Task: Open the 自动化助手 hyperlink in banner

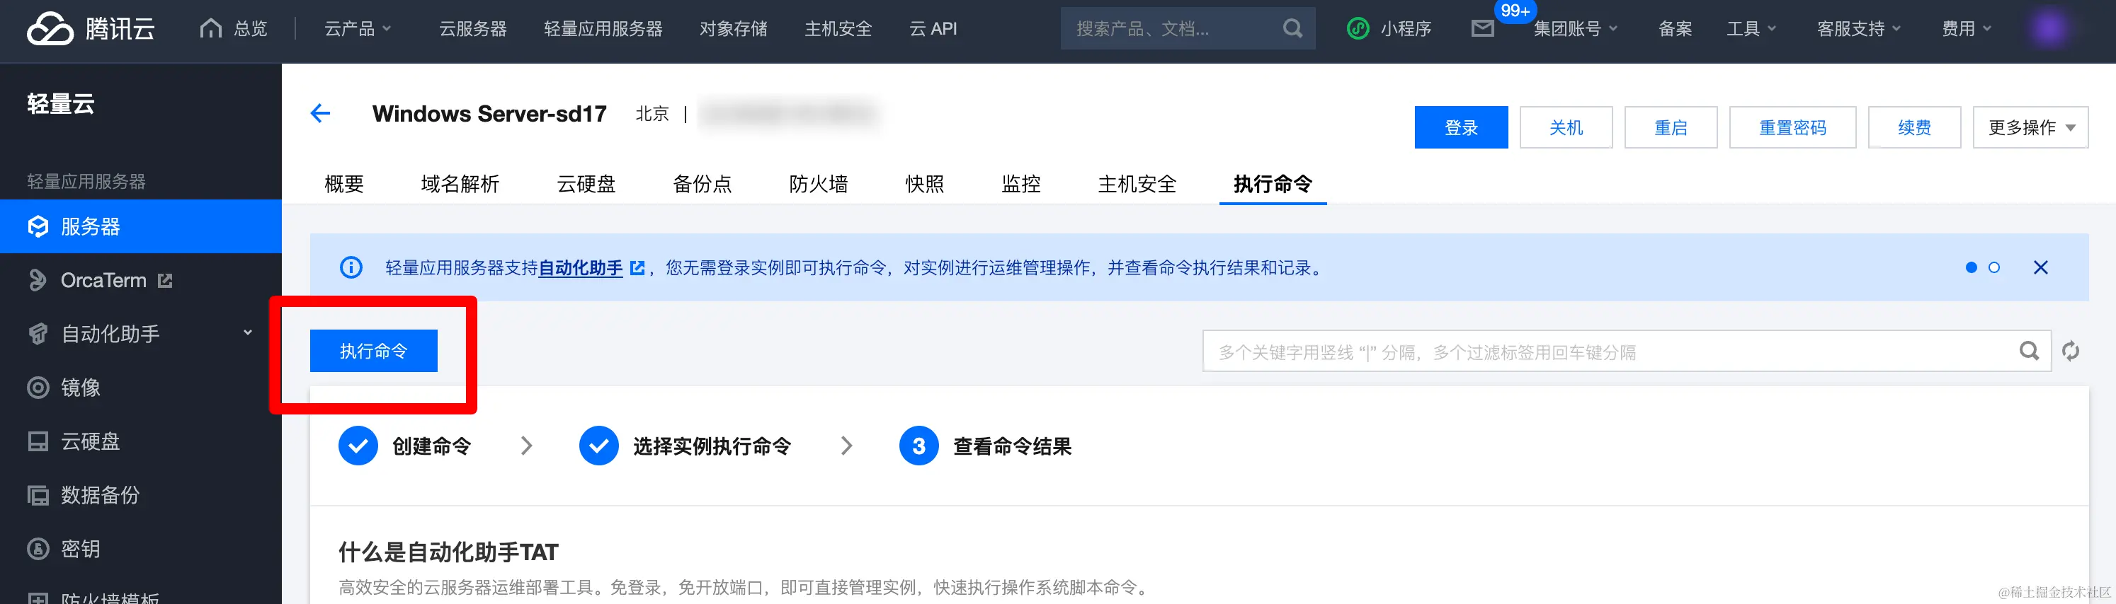Action: (x=581, y=267)
